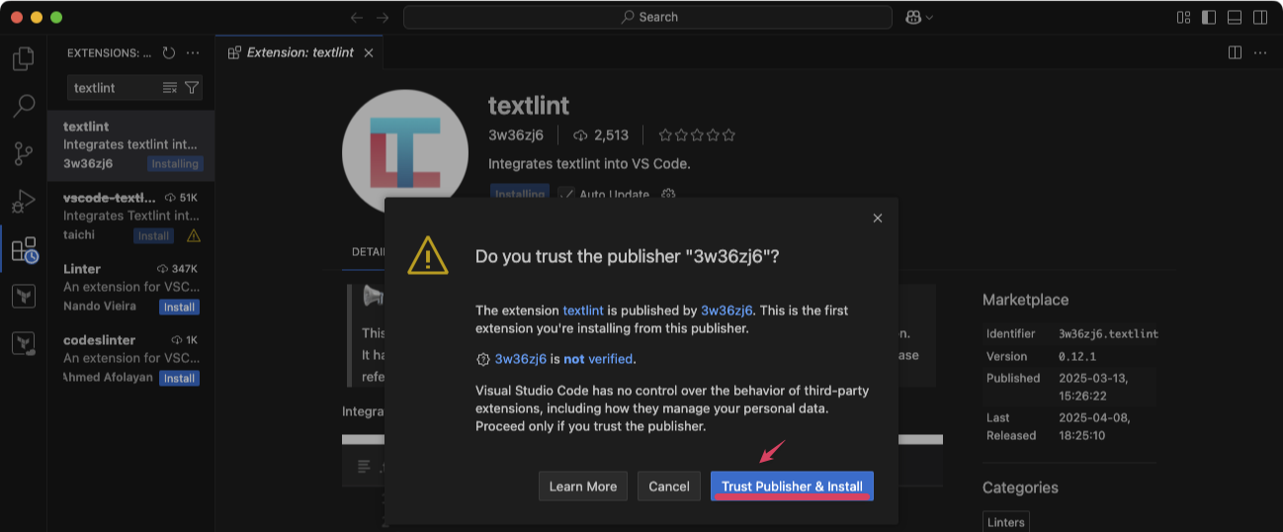
Task: Click the textlint link in dialog
Action: click(583, 310)
